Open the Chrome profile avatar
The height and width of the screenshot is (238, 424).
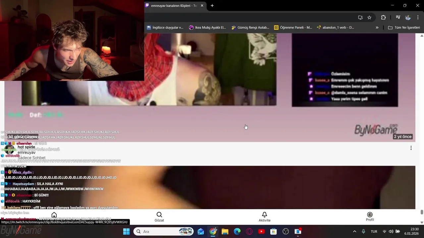[x=408, y=18]
